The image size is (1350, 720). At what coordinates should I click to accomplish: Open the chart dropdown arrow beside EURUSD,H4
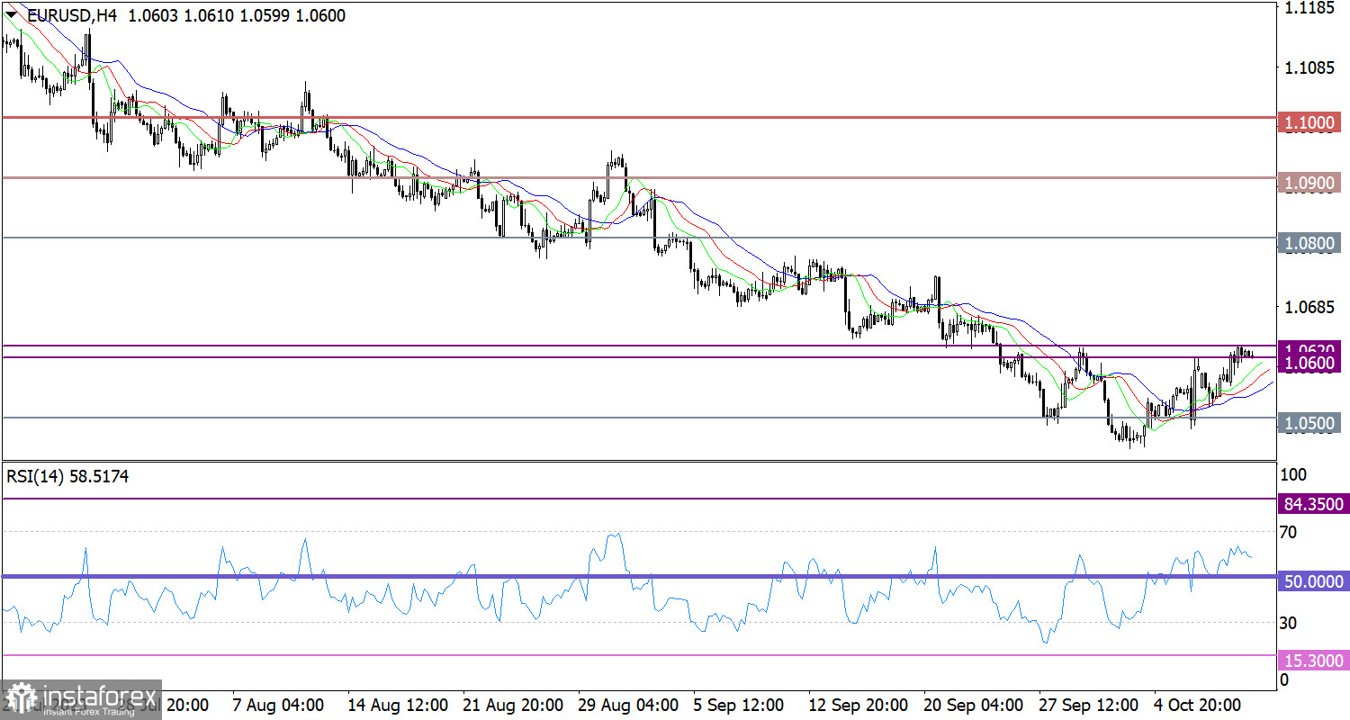tap(12, 15)
